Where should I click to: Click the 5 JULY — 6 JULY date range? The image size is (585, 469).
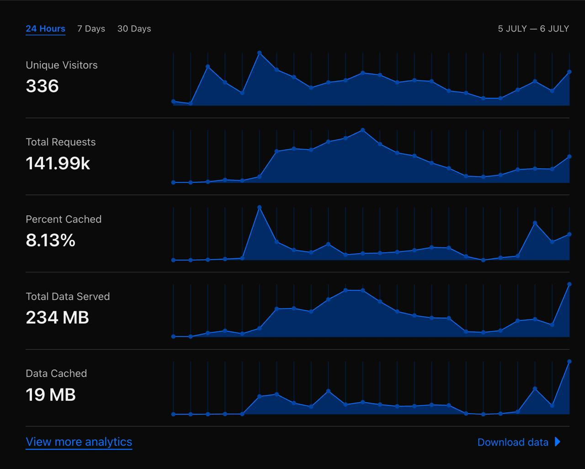coord(533,29)
